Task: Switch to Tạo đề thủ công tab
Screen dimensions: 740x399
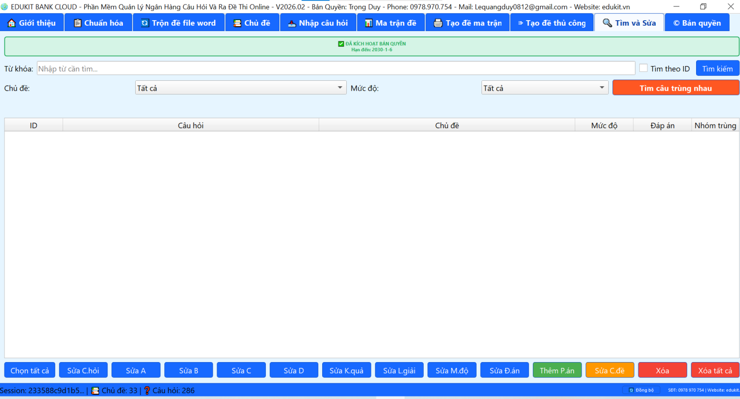Action: (x=552, y=23)
